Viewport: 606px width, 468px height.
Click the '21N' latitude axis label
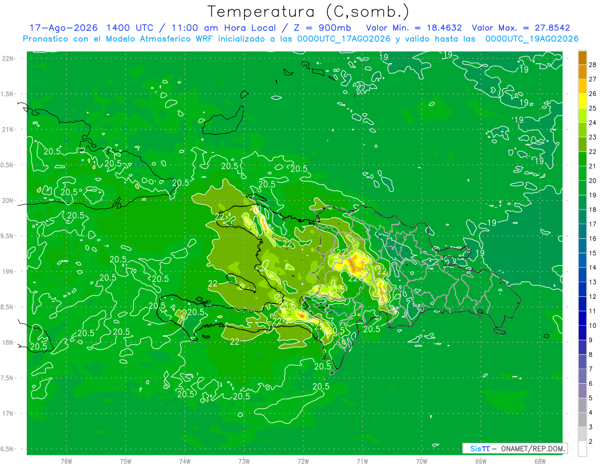8,129
